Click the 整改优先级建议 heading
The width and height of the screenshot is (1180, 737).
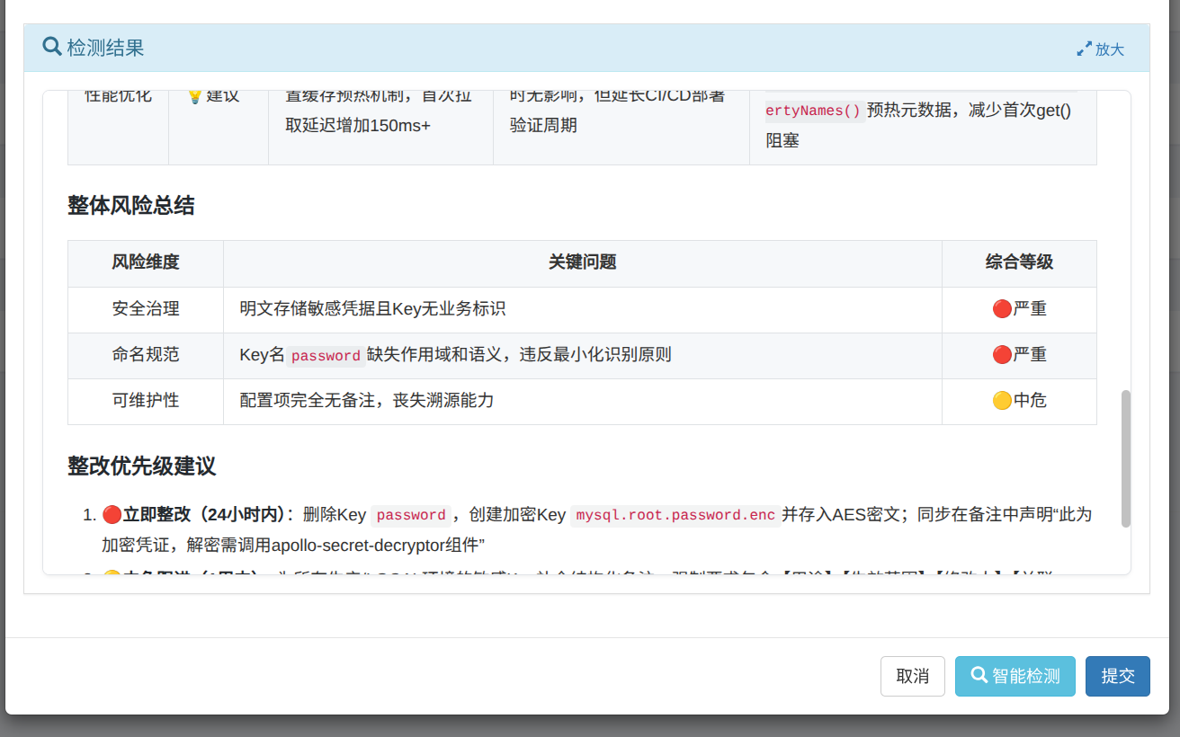(142, 466)
